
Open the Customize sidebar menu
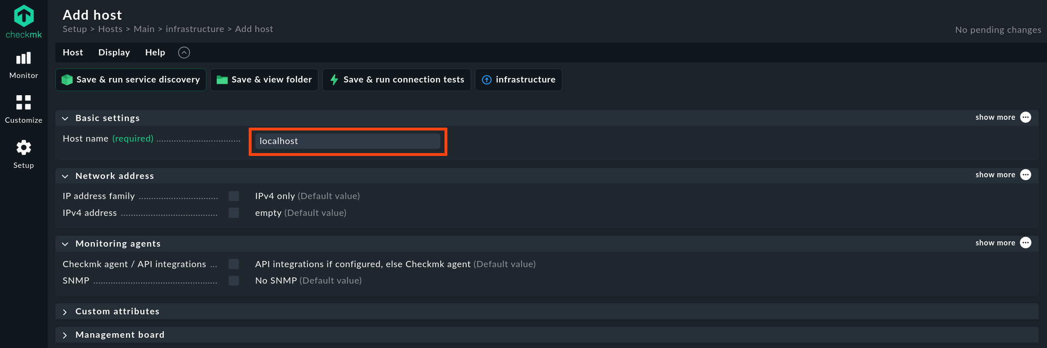click(23, 109)
